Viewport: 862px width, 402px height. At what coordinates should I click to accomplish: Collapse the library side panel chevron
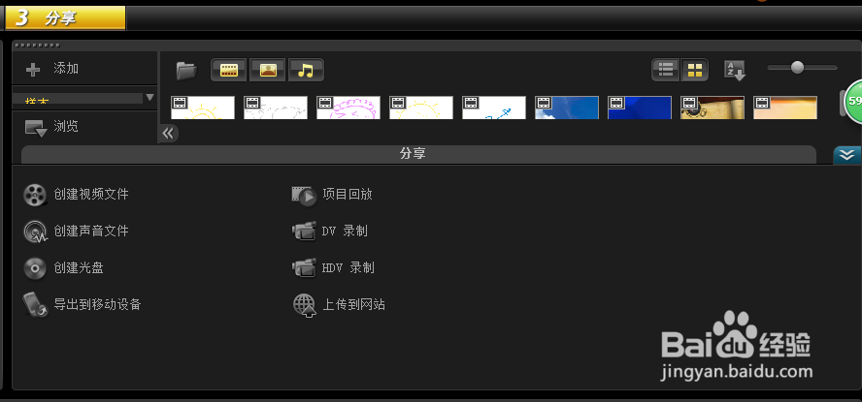pyautogui.click(x=169, y=134)
